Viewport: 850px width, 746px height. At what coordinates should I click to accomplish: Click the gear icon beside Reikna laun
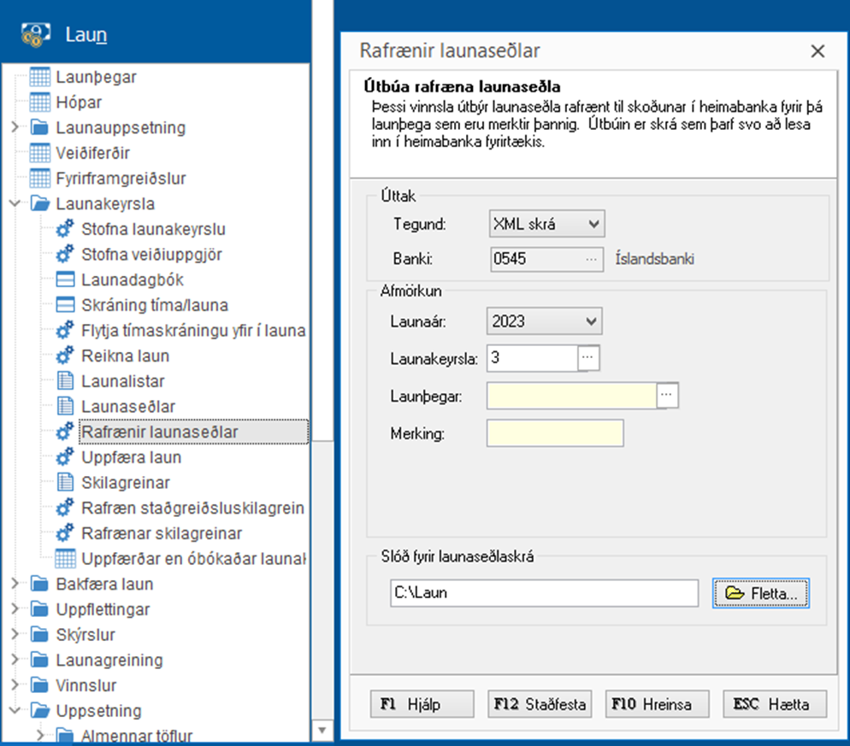point(66,355)
